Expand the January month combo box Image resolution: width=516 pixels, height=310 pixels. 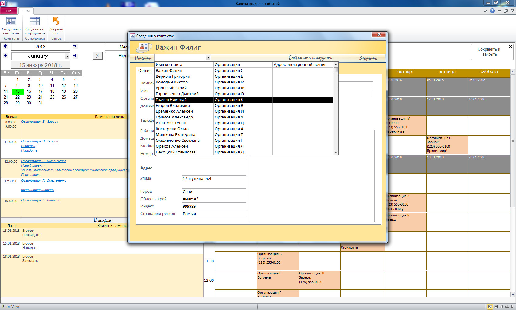[67, 56]
